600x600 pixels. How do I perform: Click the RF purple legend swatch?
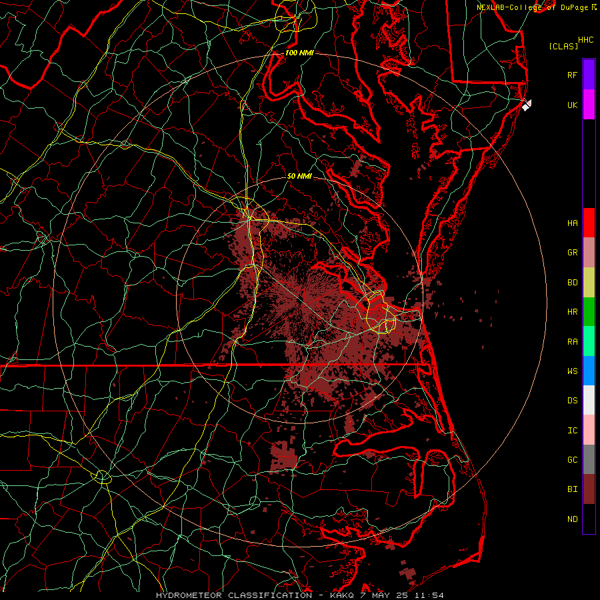pyautogui.click(x=589, y=75)
